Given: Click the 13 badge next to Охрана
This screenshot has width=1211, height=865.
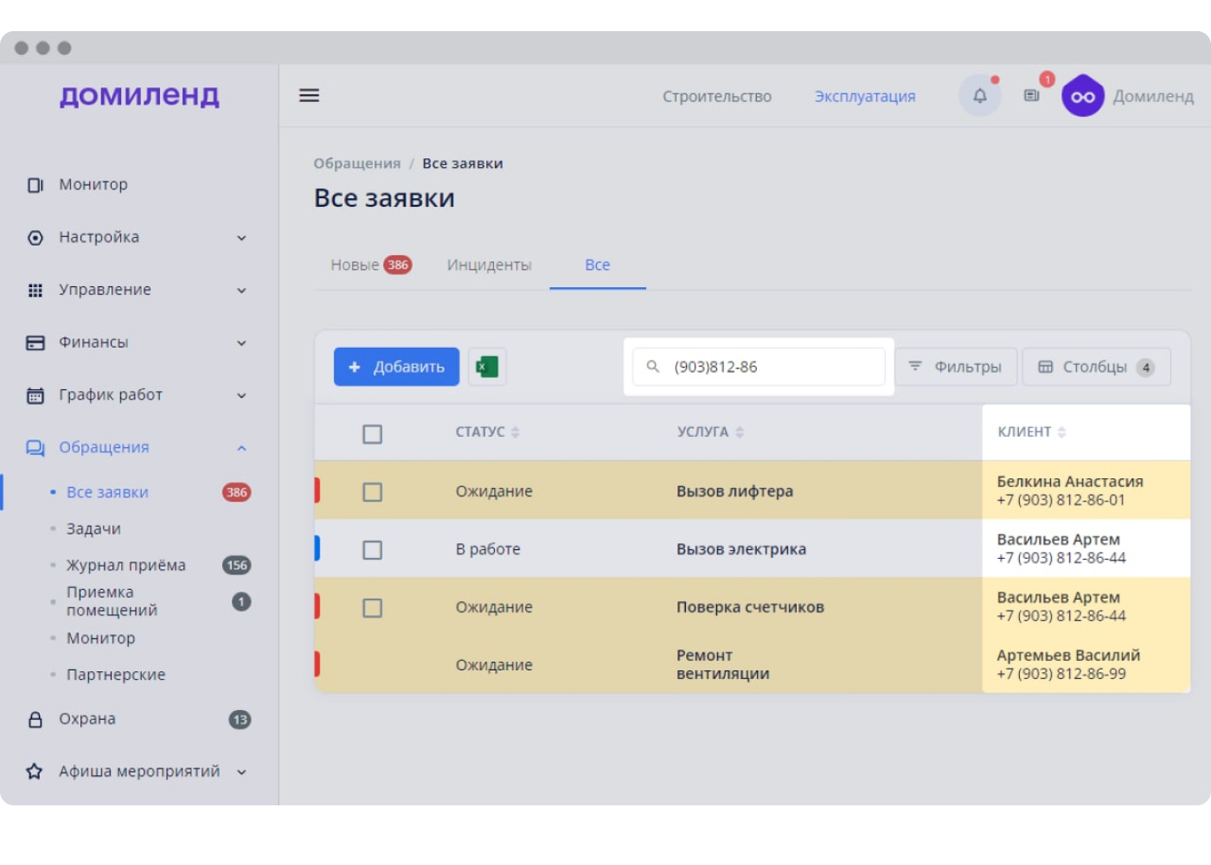Looking at the screenshot, I should [240, 720].
